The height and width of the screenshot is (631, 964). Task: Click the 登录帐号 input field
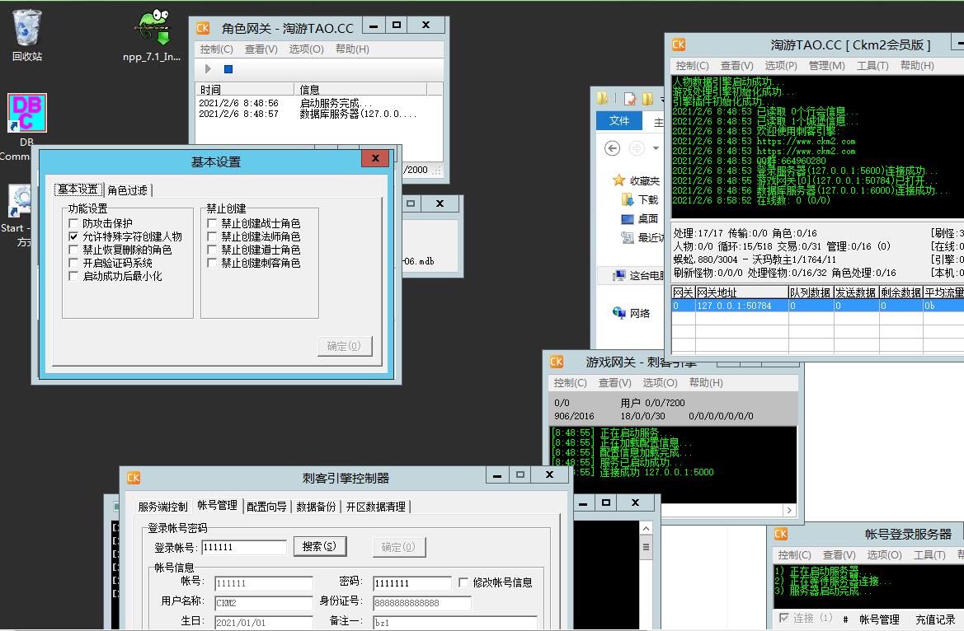pyautogui.click(x=243, y=547)
